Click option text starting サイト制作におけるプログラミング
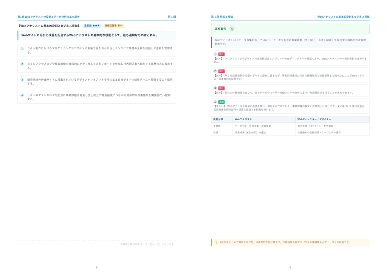This screenshot has width=387, height=273. [100, 50]
